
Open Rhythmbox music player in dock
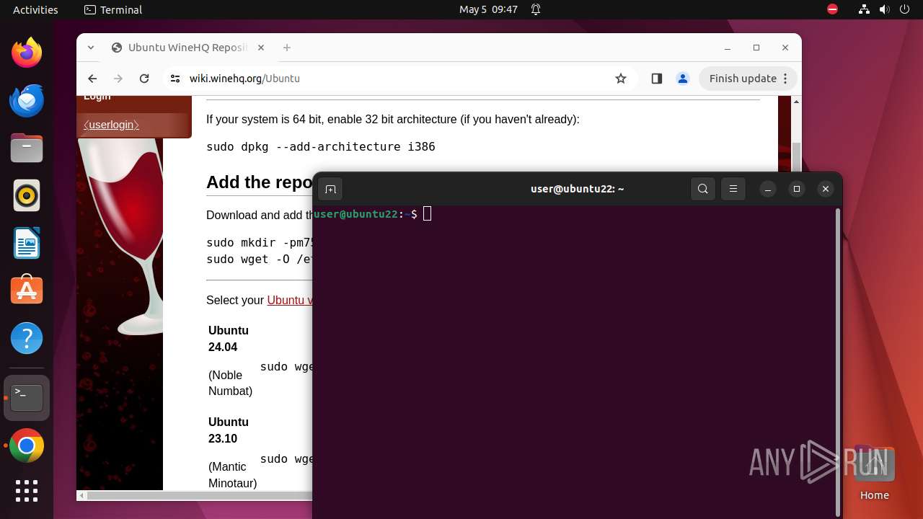[x=27, y=195]
